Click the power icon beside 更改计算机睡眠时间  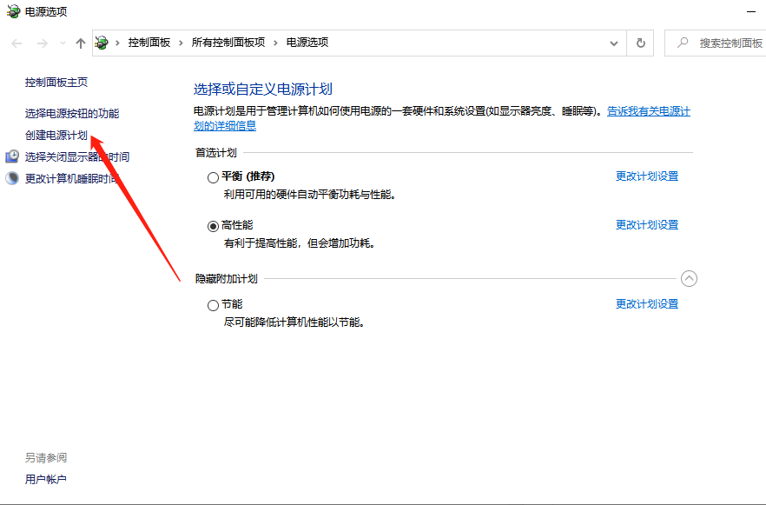[x=10, y=178]
